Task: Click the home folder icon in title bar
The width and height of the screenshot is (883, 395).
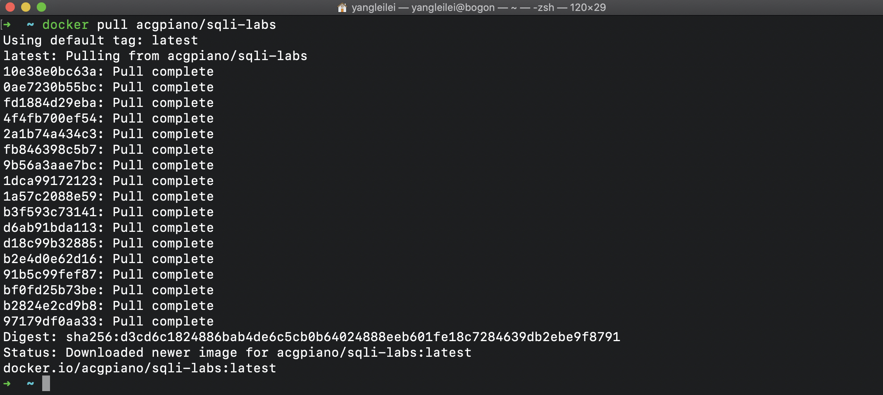Action: [x=342, y=7]
